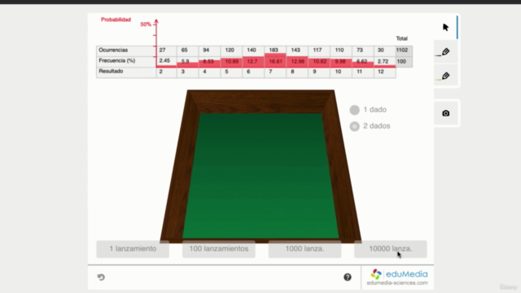
Task: Click the green dice table surface
Action: click(x=260, y=176)
